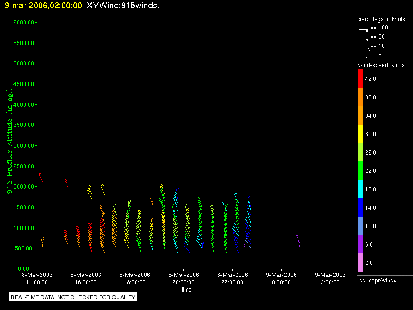Click the iss-mapr/winds label under the color bar

(377, 280)
